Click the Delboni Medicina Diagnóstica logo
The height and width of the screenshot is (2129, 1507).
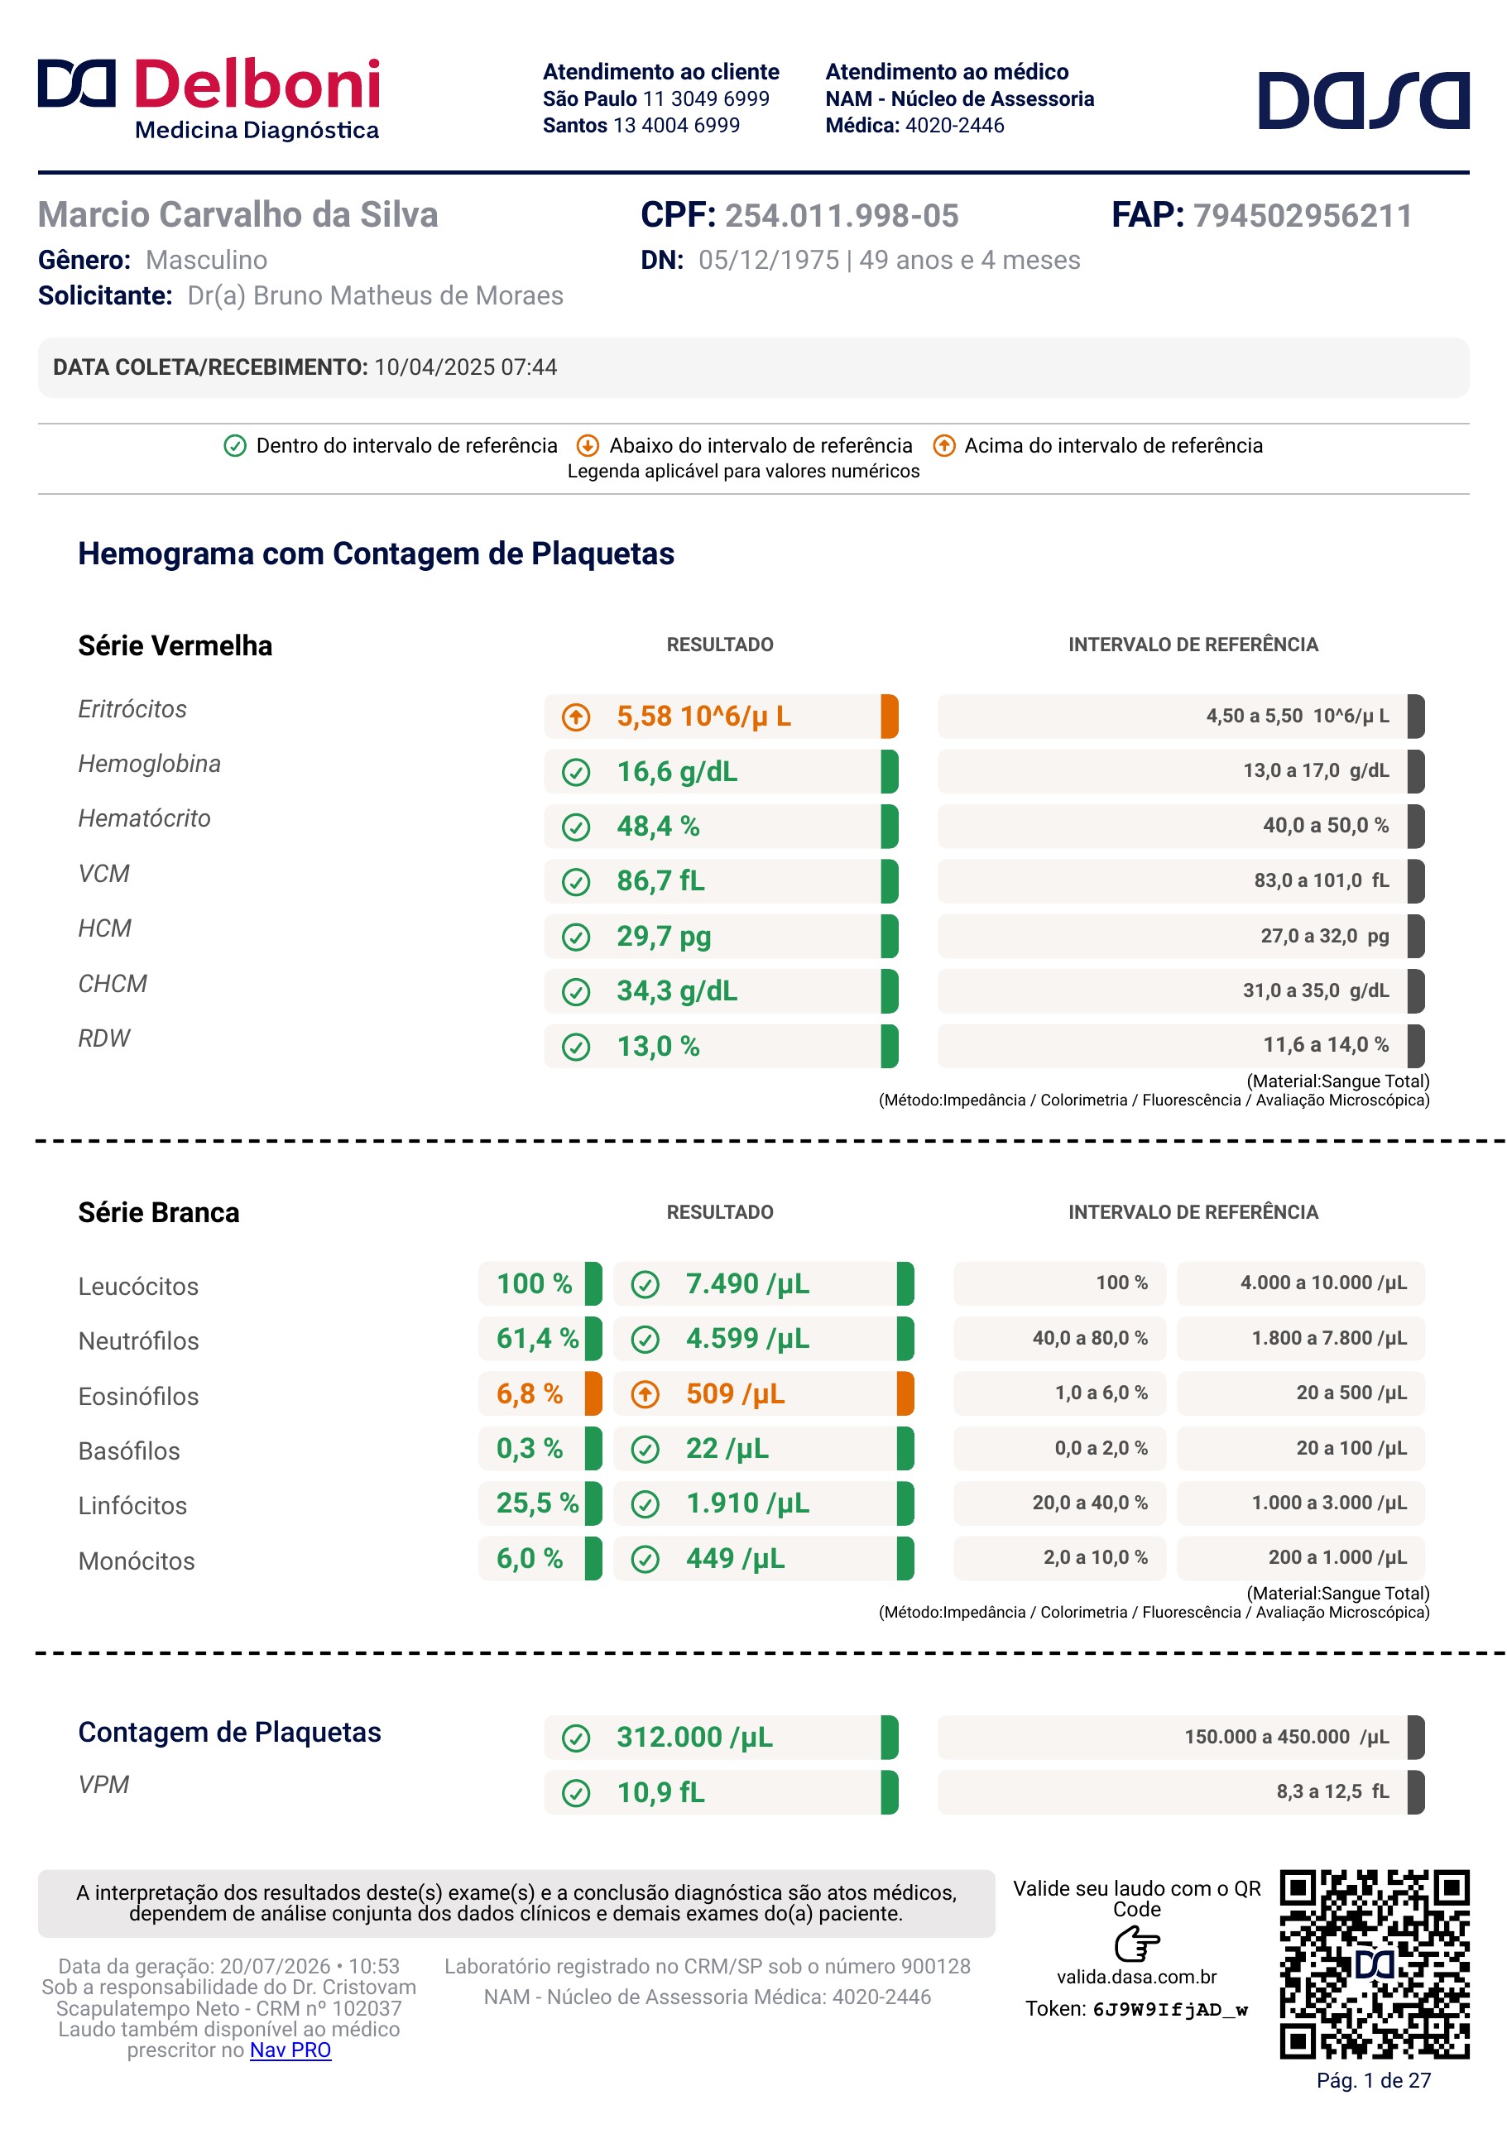[209, 99]
